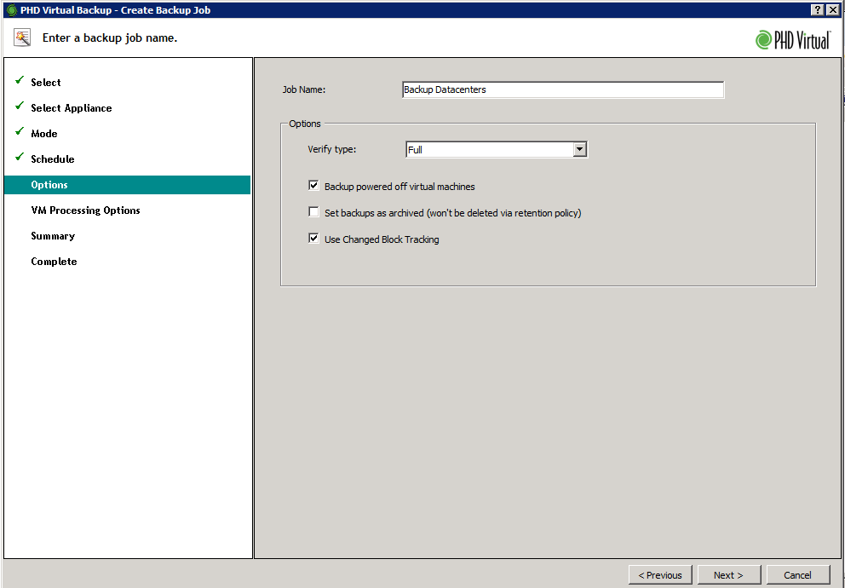Enable Set backups as archived checkbox
The height and width of the screenshot is (588, 845).
(x=313, y=212)
